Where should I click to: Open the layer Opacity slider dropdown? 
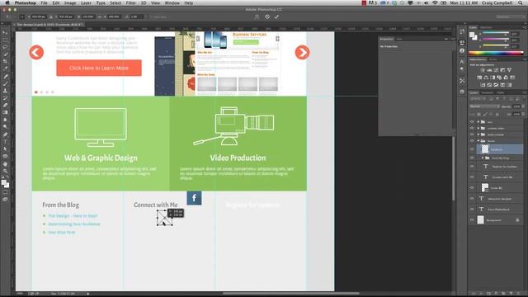(523, 106)
